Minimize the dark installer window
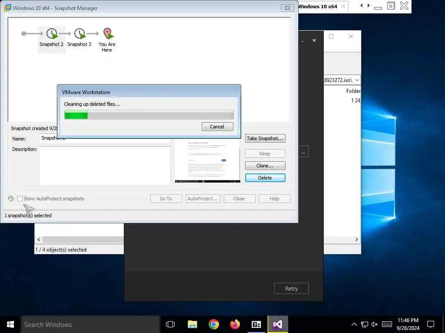Image resolution: width=445 pixels, height=333 pixels. [302, 41]
